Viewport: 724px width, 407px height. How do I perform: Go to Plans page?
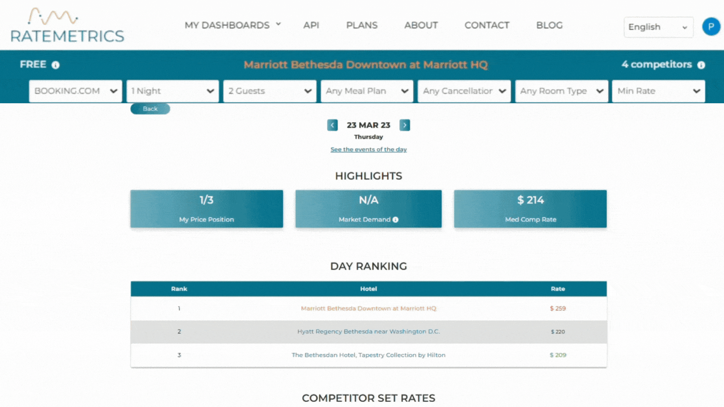(362, 25)
